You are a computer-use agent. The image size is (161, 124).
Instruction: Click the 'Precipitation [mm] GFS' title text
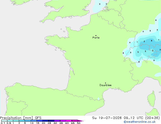(x=21, y=118)
